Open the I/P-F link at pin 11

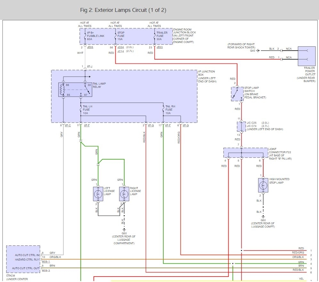tap(87, 125)
